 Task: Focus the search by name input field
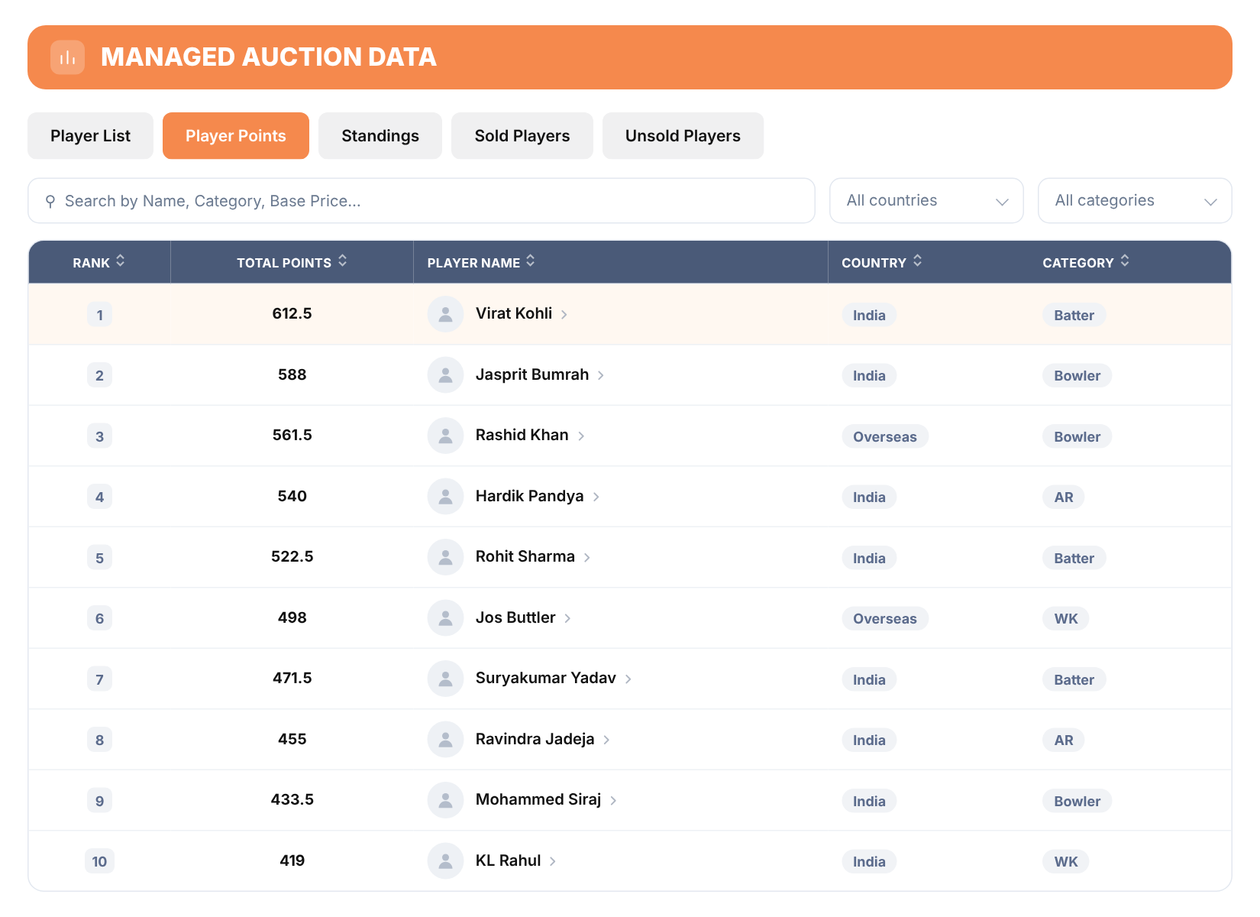coord(422,201)
